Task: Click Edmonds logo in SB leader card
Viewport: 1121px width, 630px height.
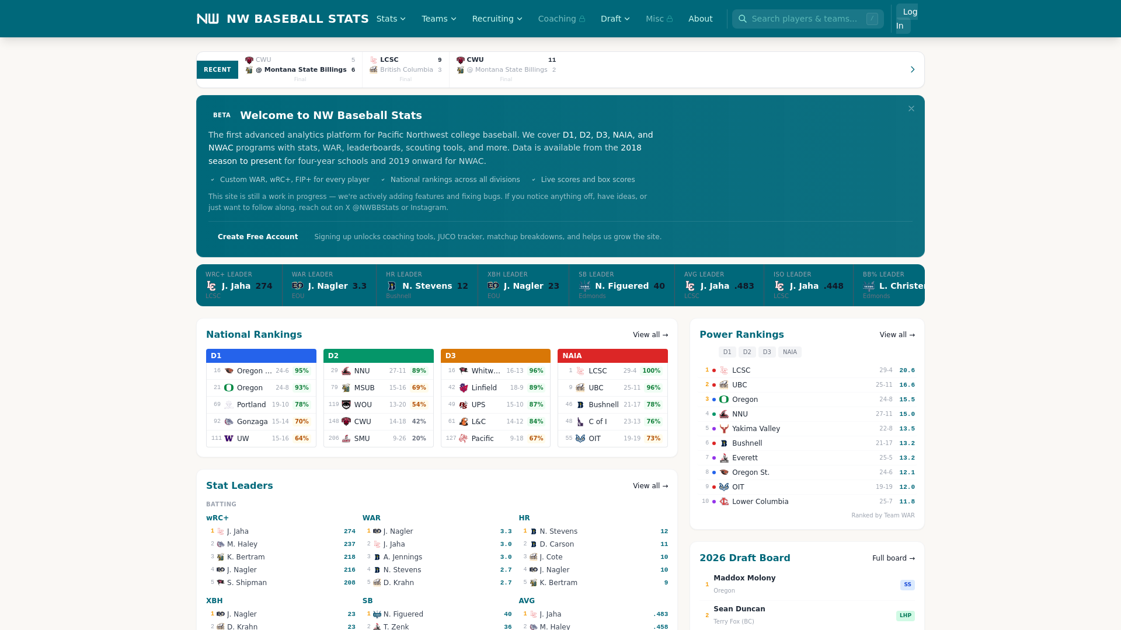Action: pos(584,286)
